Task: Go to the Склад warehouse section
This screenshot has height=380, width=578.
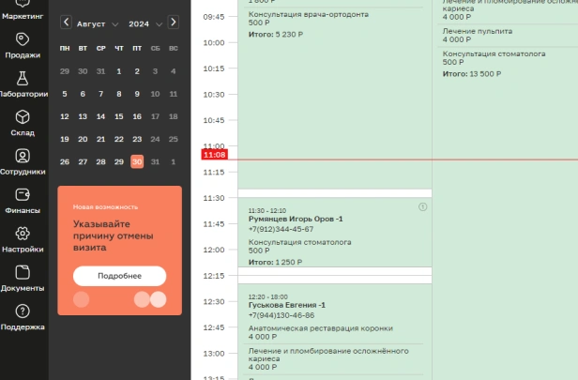Action: (23, 123)
